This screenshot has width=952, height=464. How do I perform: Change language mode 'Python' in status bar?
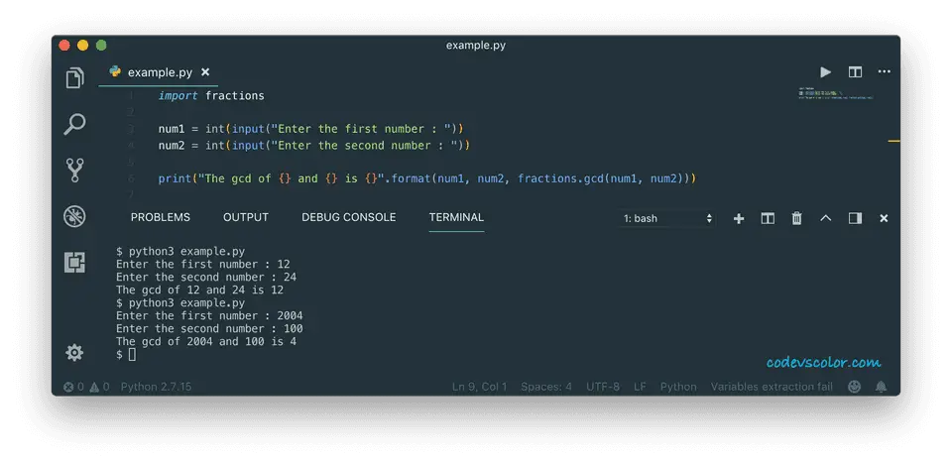click(x=678, y=387)
